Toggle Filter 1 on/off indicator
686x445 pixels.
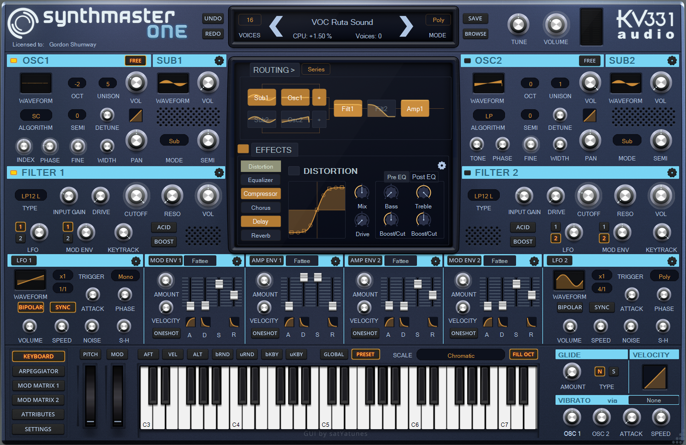[x=13, y=172]
